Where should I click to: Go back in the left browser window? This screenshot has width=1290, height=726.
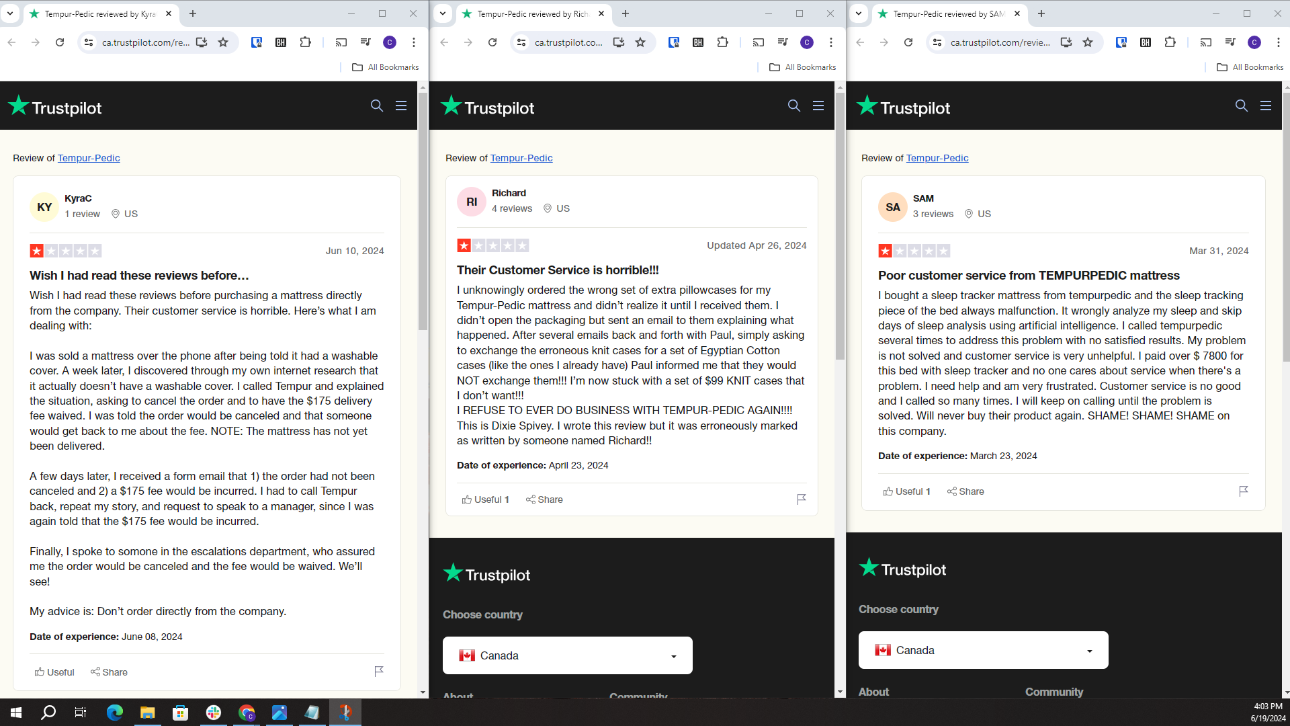tap(11, 42)
